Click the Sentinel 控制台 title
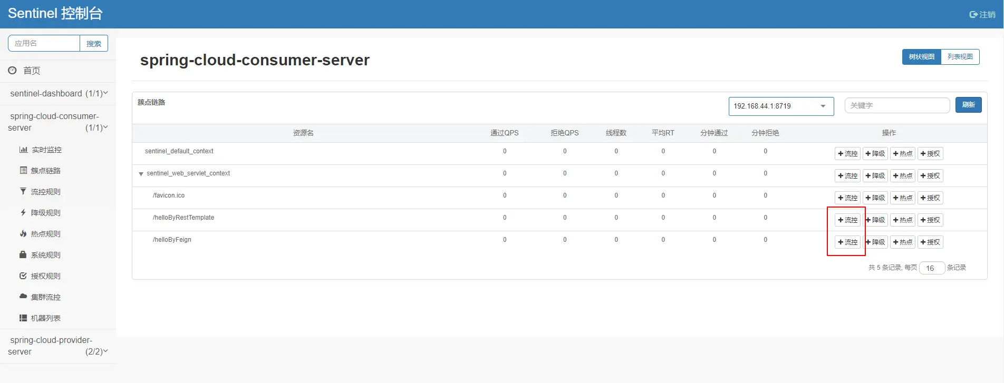This screenshot has width=1004, height=383. 55,13
